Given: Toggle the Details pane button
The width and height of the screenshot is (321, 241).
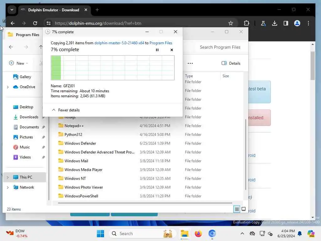Looking at the screenshot, I should coord(231,63).
